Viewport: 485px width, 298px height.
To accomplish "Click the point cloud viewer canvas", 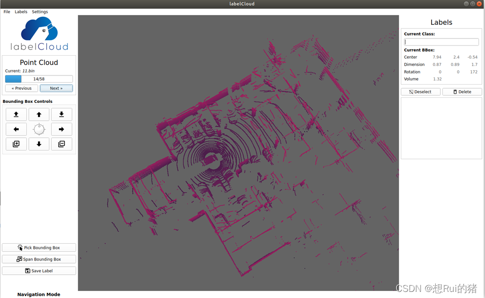I will coord(238,153).
